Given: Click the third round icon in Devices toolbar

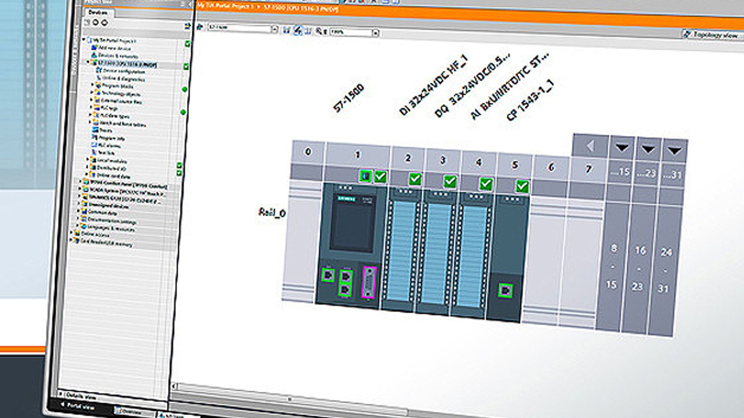Looking at the screenshot, I should tap(105, 23).
